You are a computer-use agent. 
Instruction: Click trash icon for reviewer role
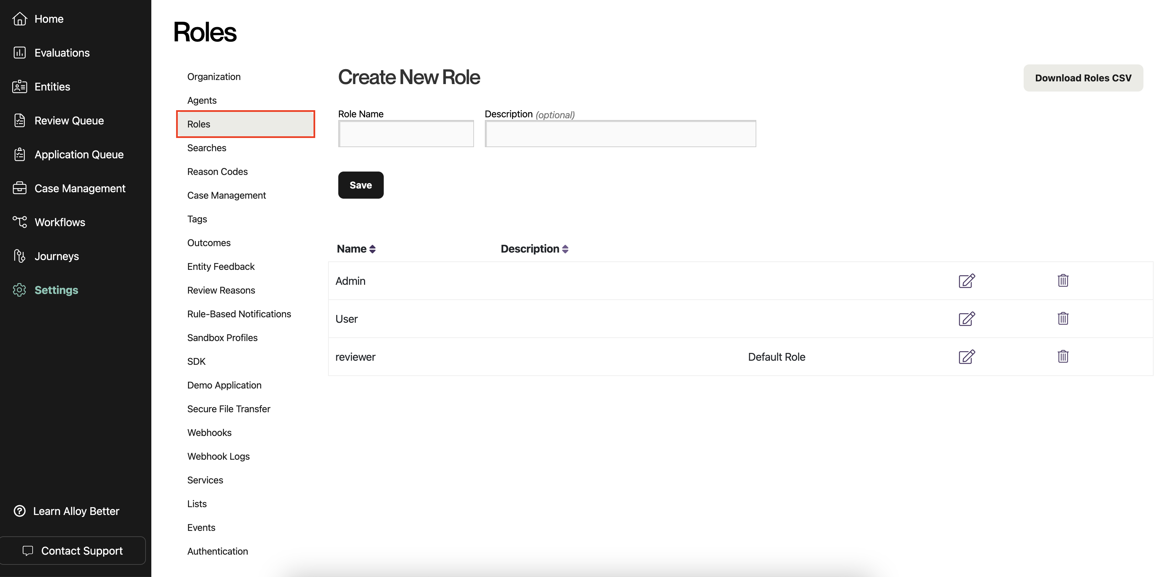(x=1063, y=357)
